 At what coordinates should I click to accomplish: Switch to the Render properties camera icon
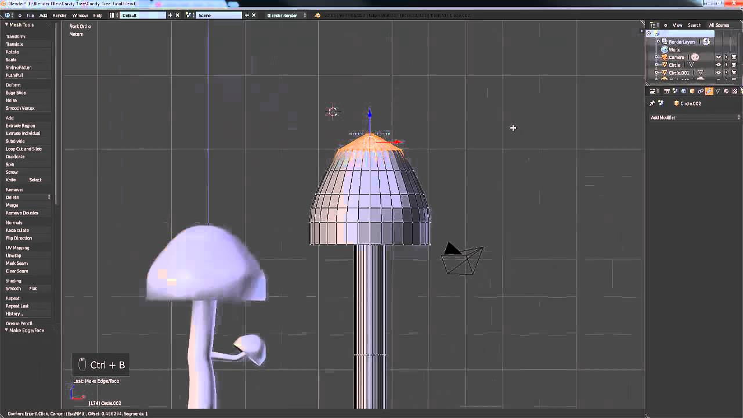pos(667,91)
